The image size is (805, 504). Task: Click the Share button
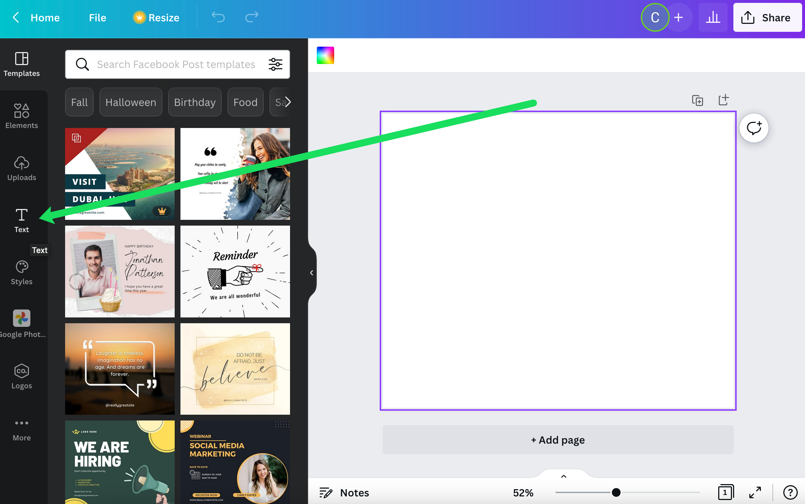[767, 17]
